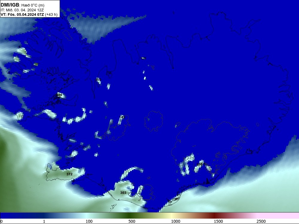The width and height of the screenshot is (299, 224).
Task: Click the legend tick label 1500
Action: point(218,221)
